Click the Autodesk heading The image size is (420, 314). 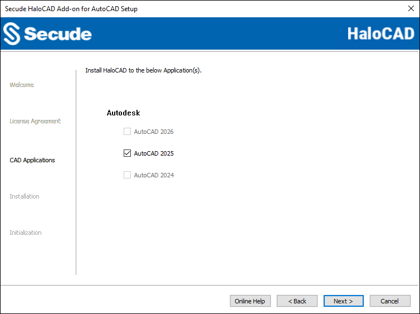tap(123, 113)
